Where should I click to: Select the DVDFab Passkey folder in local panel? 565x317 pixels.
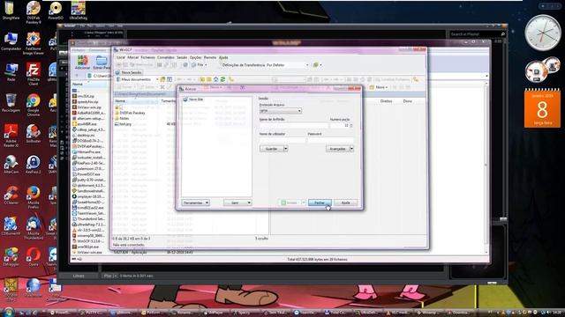coord(130,113)
